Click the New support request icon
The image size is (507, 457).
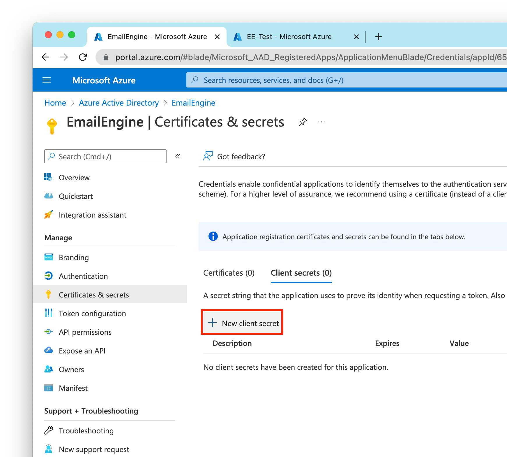point(48,449)
